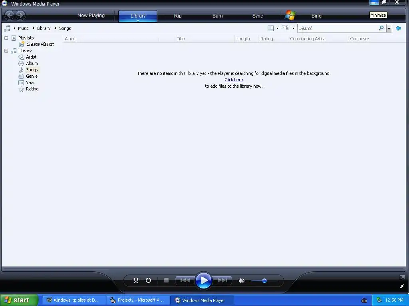Mute the volume speaker button
The image size is (409, 306).
(242, 280)
